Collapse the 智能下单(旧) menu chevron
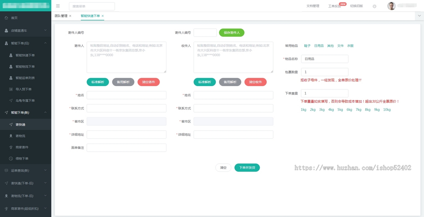424x217 pixels. coord(45,43)
